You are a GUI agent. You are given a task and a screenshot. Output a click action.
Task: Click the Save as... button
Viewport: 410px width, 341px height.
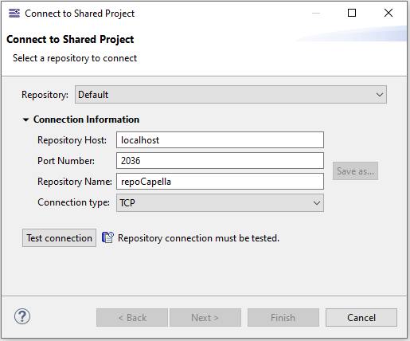pyautogui.click(x=355, y=171)
